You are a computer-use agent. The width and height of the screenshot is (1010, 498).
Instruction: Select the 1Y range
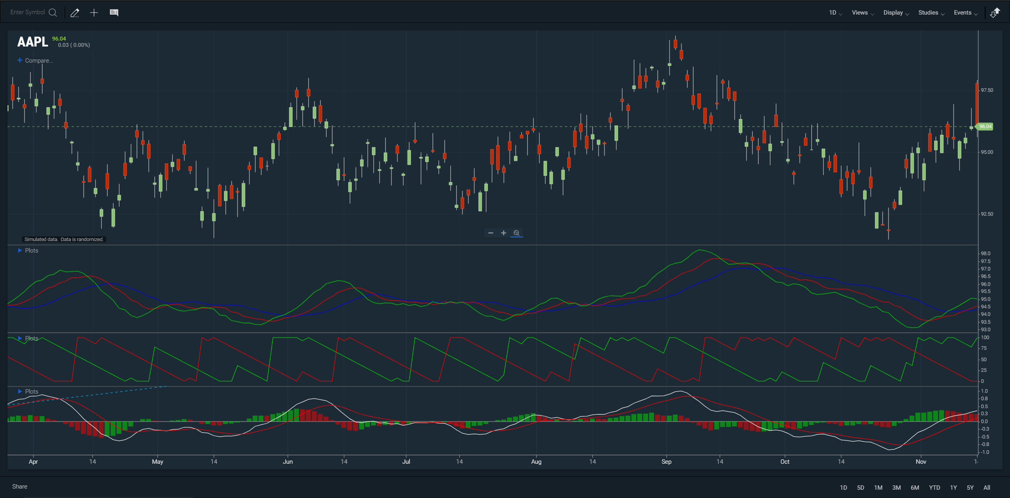(x=953, y=488)
